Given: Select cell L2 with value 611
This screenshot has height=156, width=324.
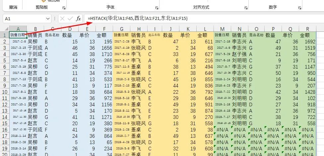Looking at the screenshot, I should tap(205, 41).
